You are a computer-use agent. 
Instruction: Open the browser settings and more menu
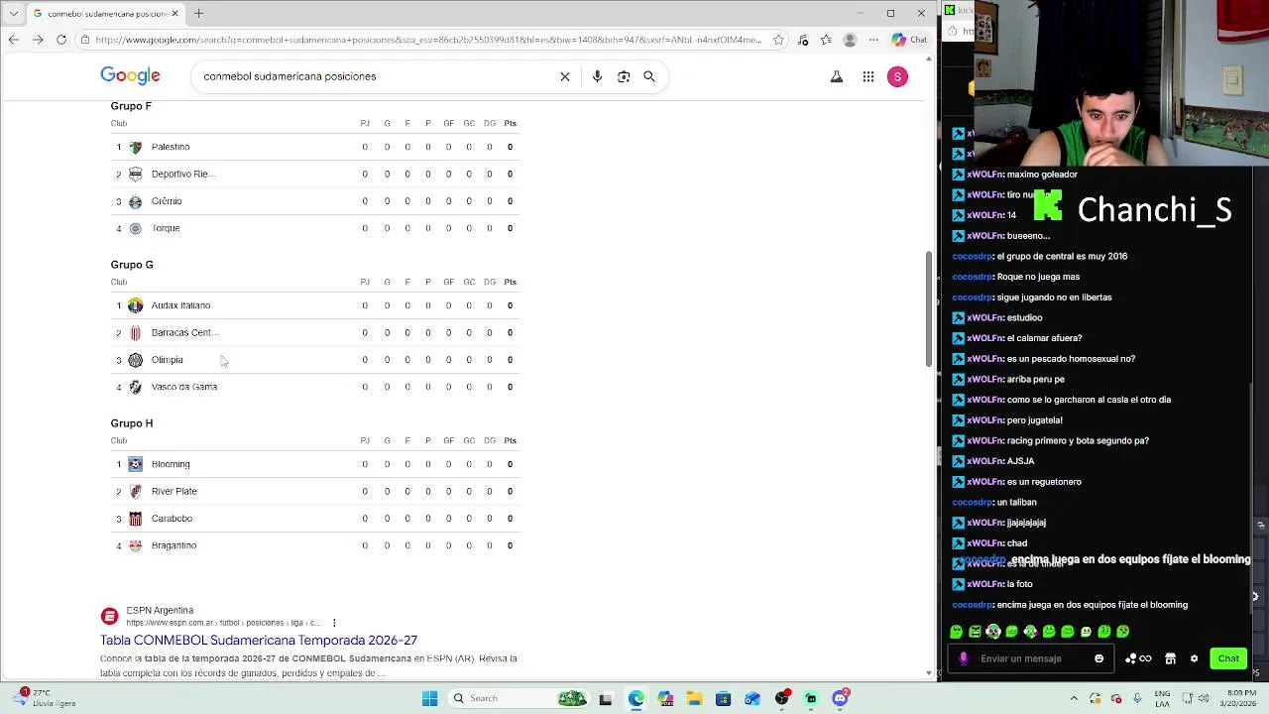pos(873,40)
